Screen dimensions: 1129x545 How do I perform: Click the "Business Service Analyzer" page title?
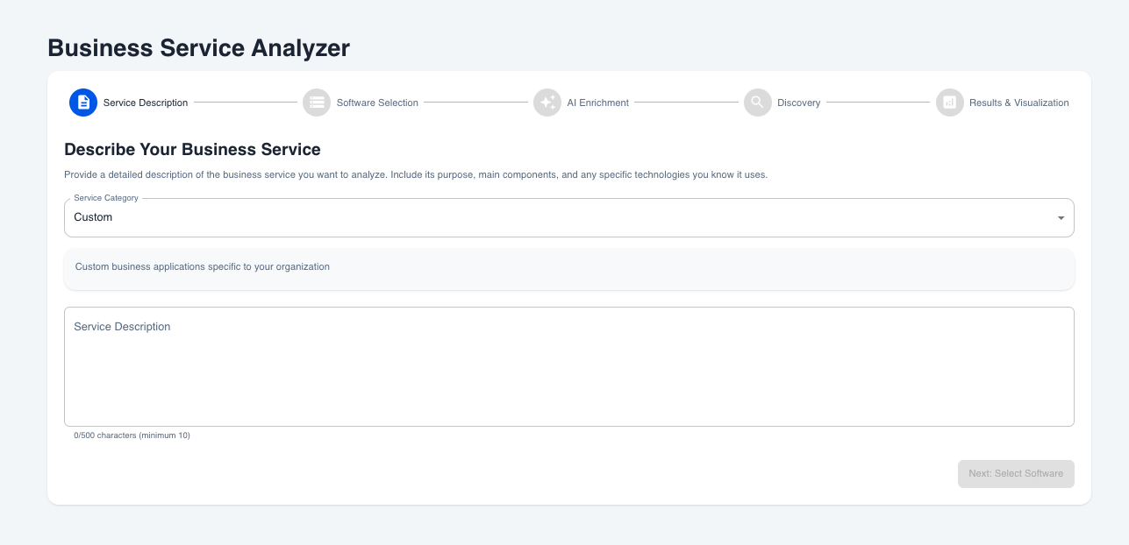(x=198, y=48)
